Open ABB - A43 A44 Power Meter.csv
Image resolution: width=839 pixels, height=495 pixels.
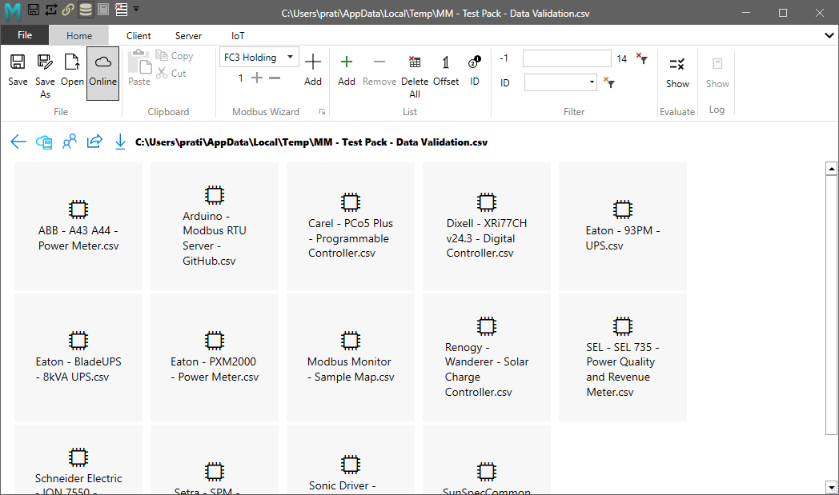(x=78, y=226)
